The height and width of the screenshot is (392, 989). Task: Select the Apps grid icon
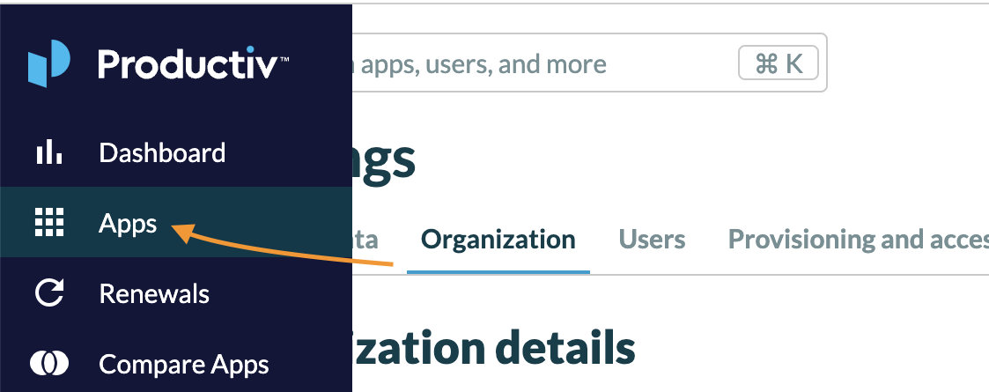(49, 223)
